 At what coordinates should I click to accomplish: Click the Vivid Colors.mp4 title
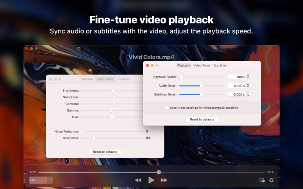pyautogui.click(x=151, y=57)
